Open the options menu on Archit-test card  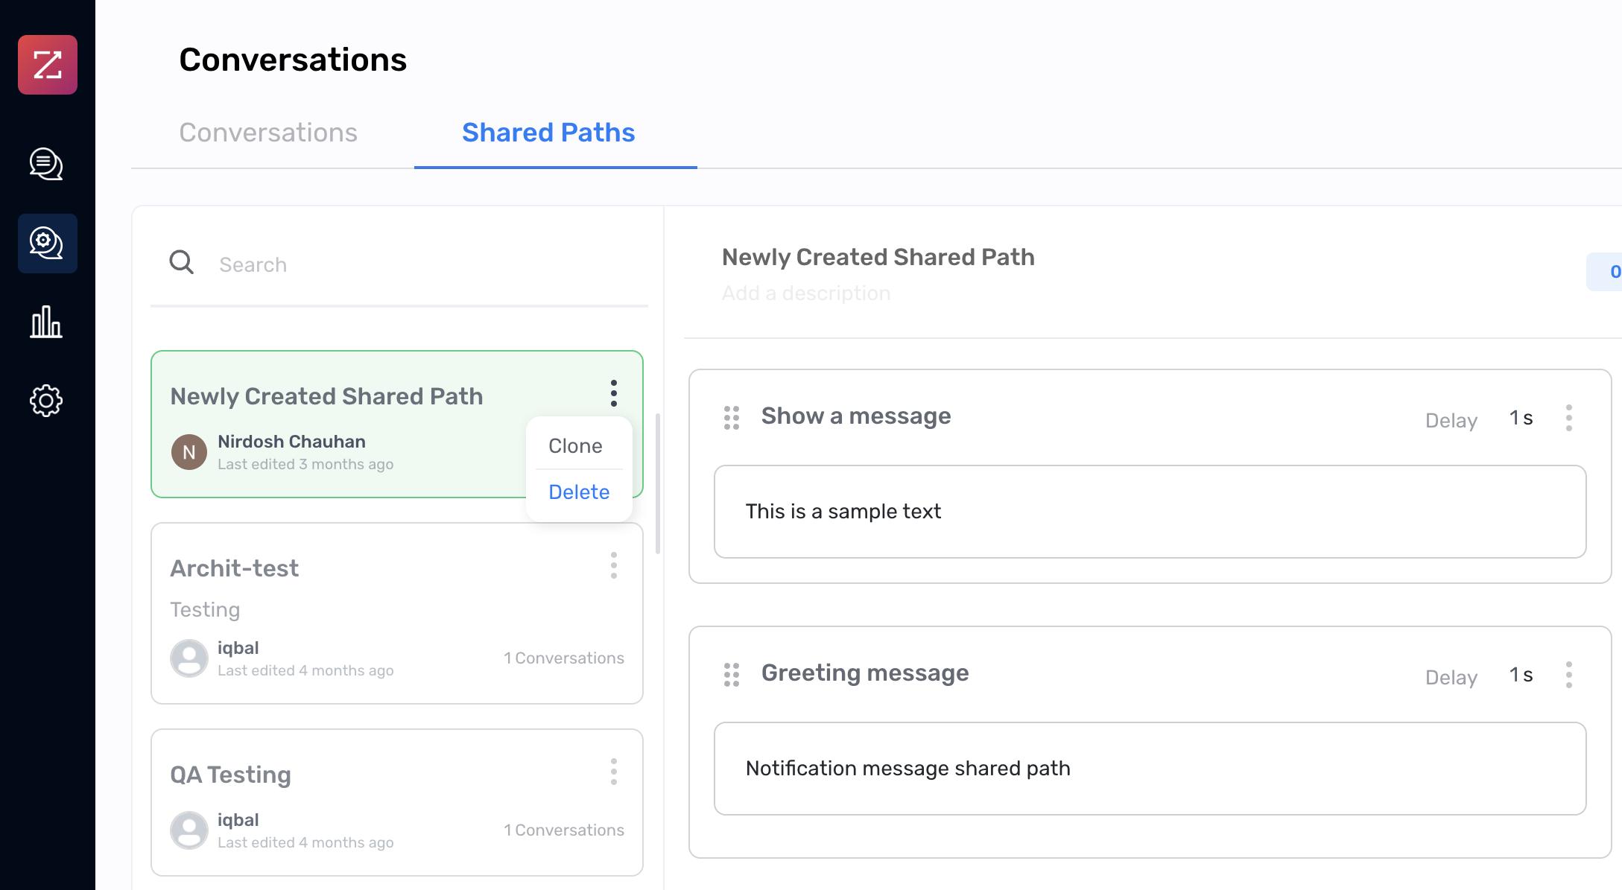click(614, 566)
